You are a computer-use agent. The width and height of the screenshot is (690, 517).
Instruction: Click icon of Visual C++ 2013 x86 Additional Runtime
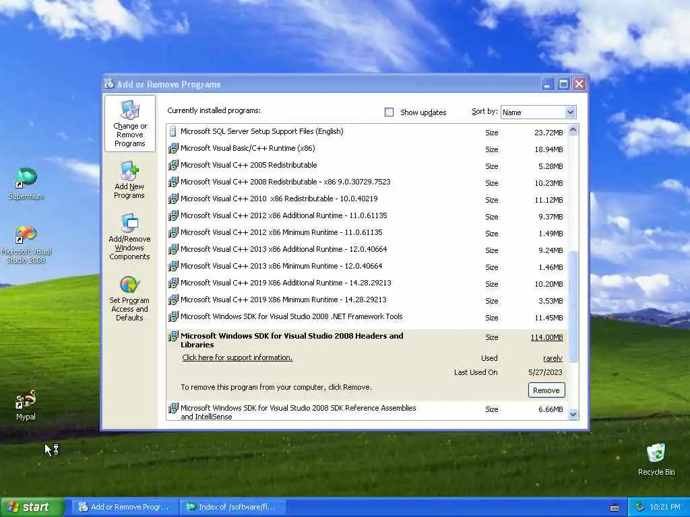pyautogui.click(x=173, y=249)
